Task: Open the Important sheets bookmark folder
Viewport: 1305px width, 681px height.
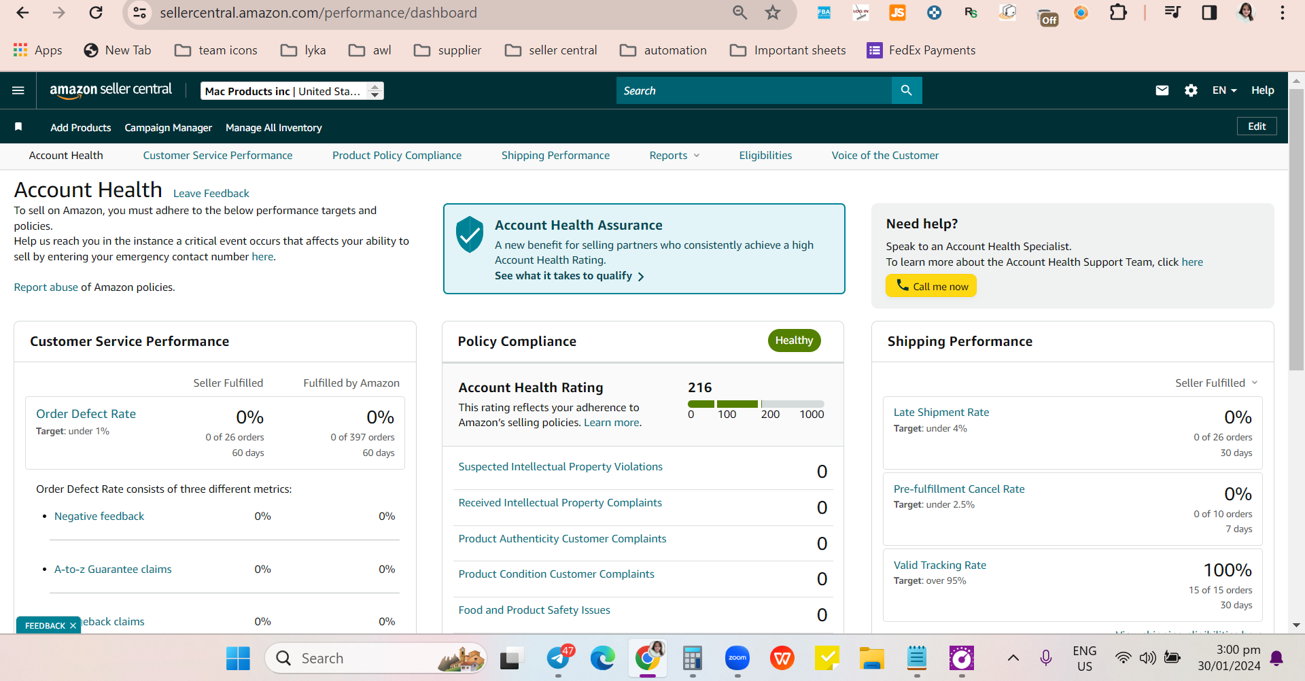Action: (x=788, y=50)
